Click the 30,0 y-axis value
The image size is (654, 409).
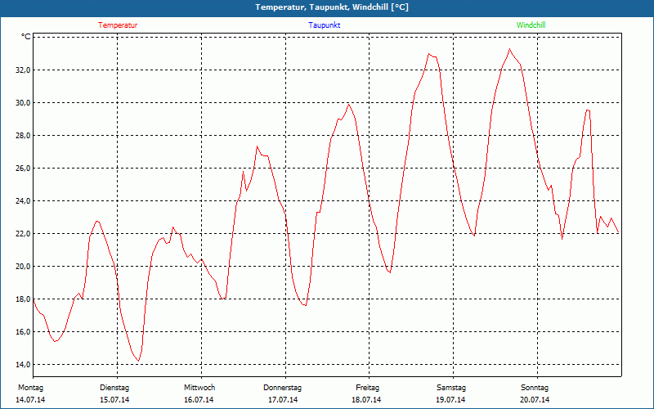coord(23,103)
